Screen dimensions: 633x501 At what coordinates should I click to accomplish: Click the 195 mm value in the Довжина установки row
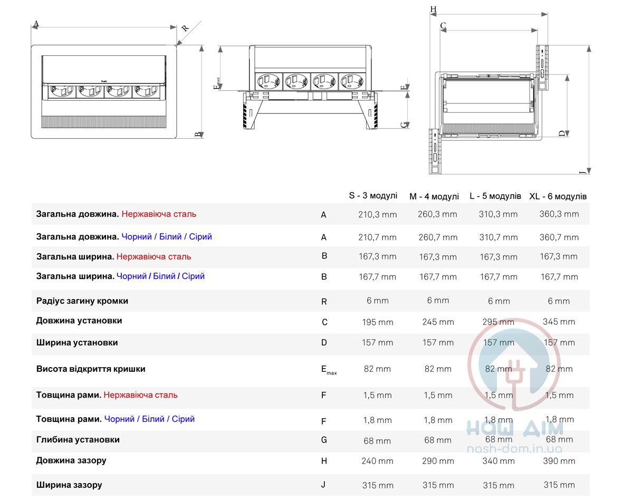coord(377,322)
